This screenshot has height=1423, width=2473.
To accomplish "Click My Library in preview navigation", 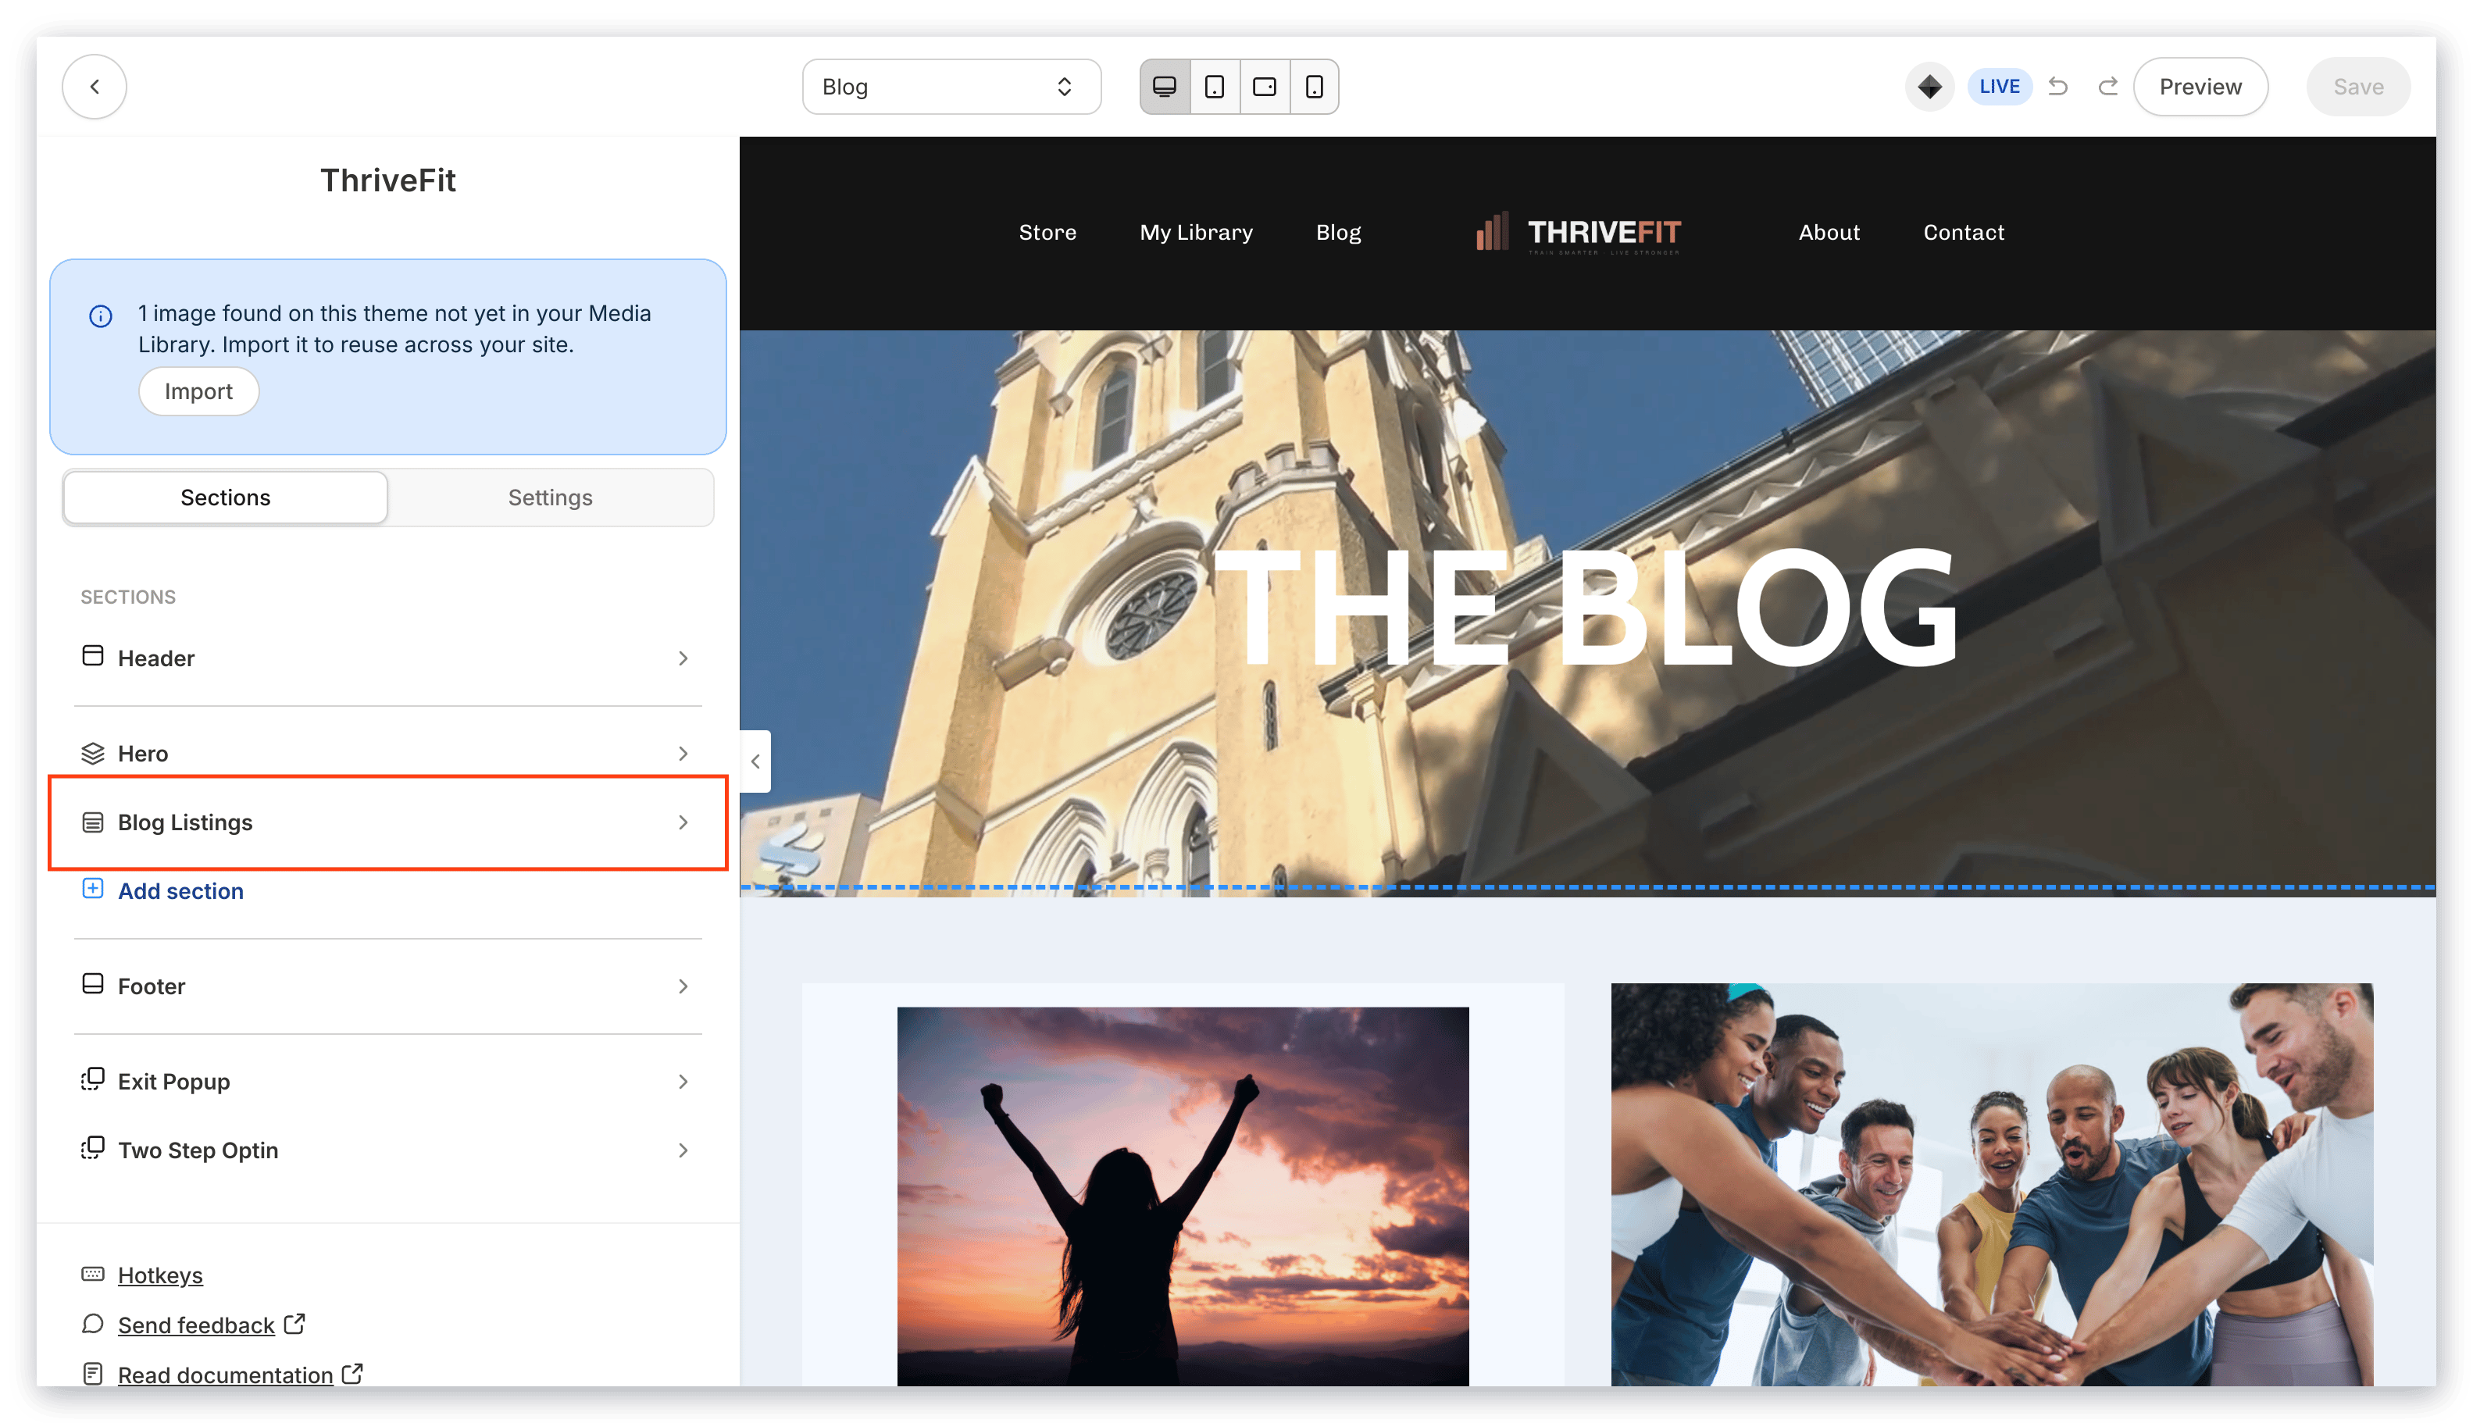I will tap(1195, 233).
